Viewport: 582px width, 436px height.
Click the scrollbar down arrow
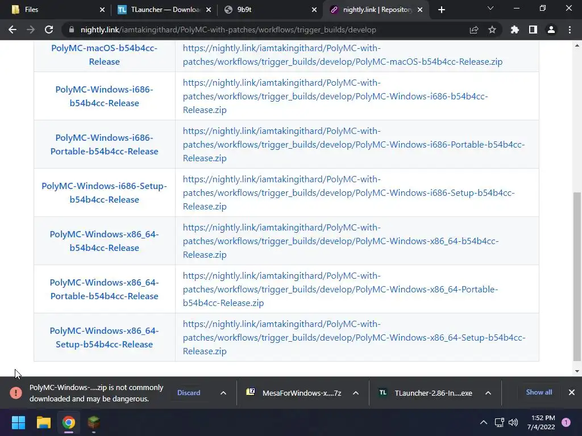577,371
